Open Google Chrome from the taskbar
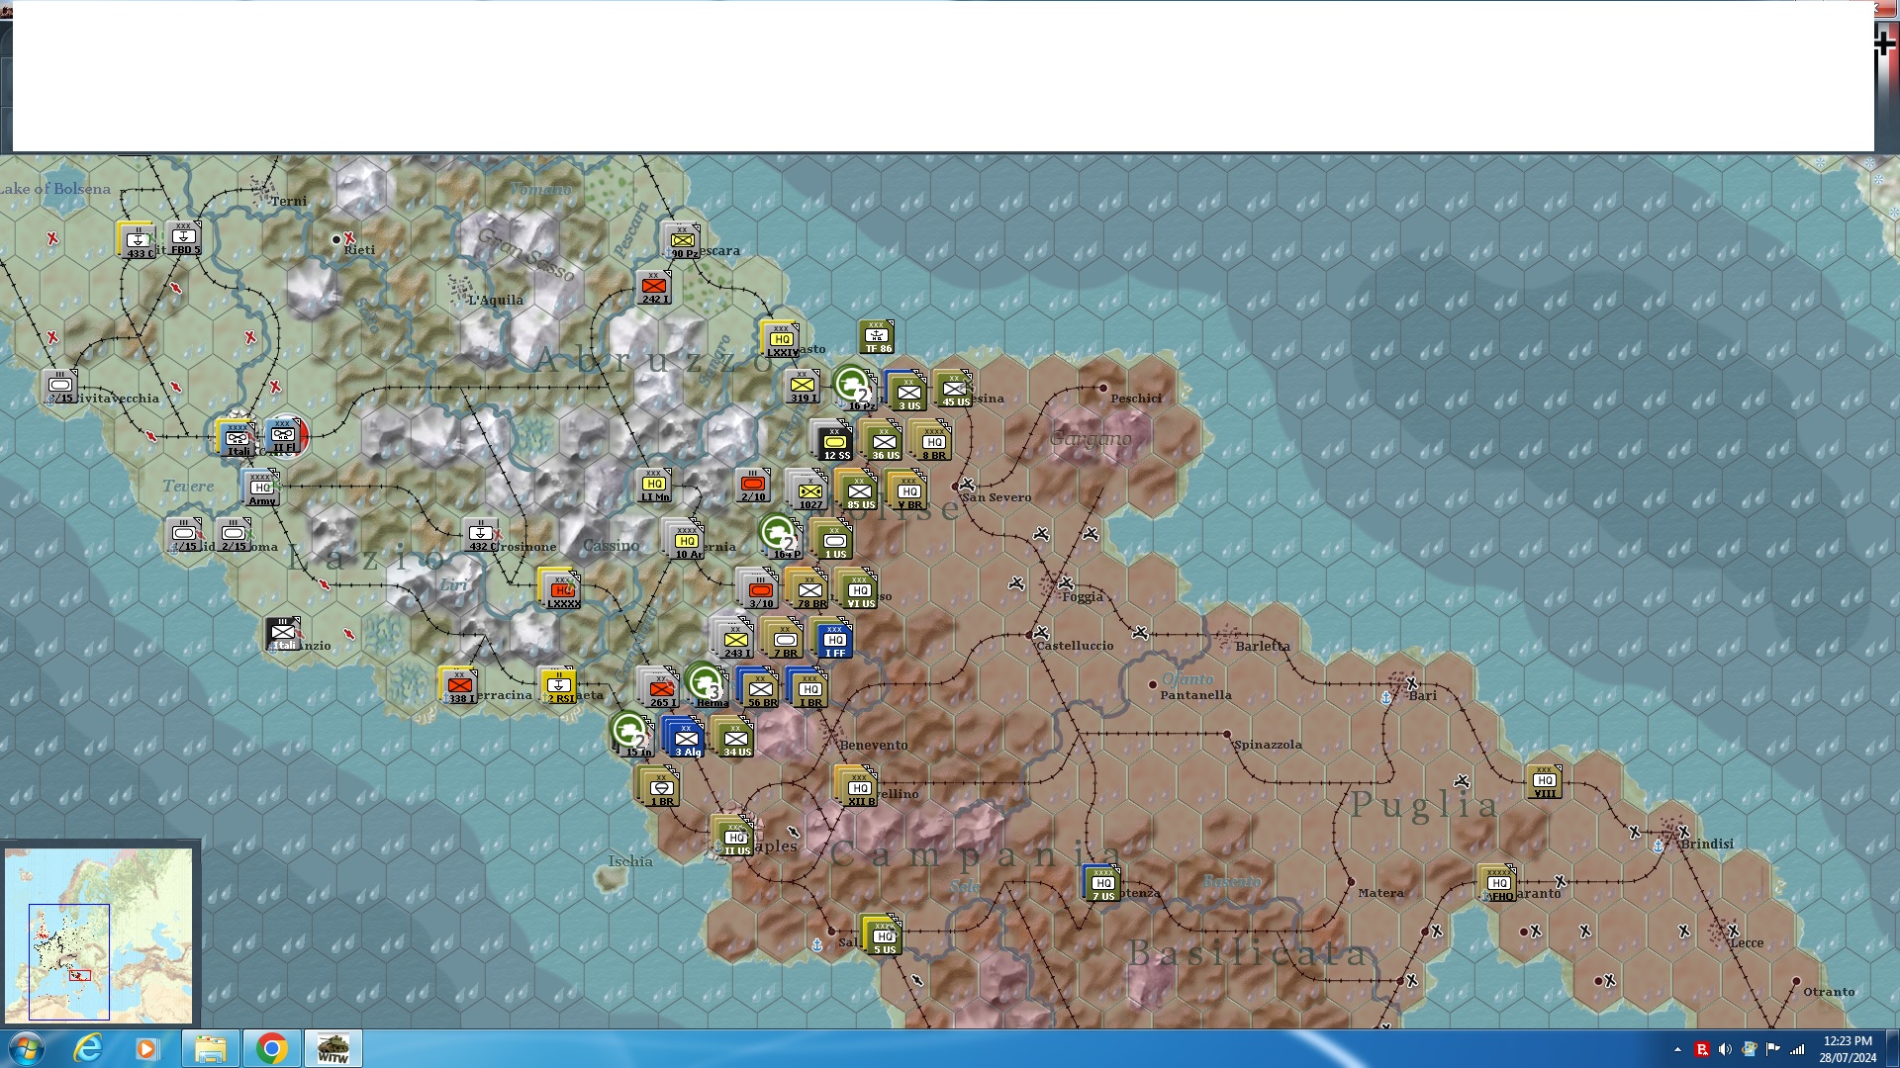This screenshot has width=1900, height=1068. 271,1048
